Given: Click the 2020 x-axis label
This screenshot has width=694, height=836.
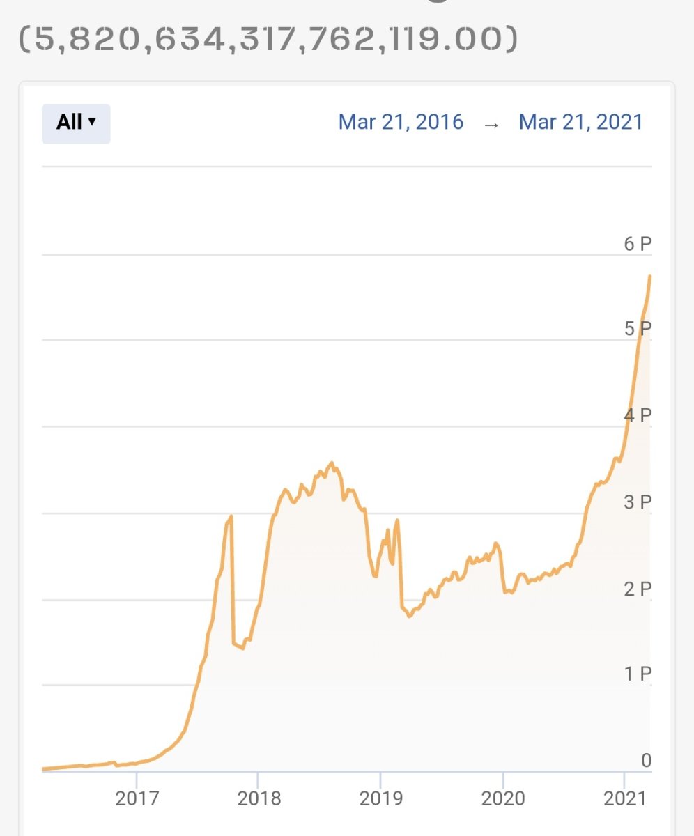Looking at the screenshot, I should [503, 798].
